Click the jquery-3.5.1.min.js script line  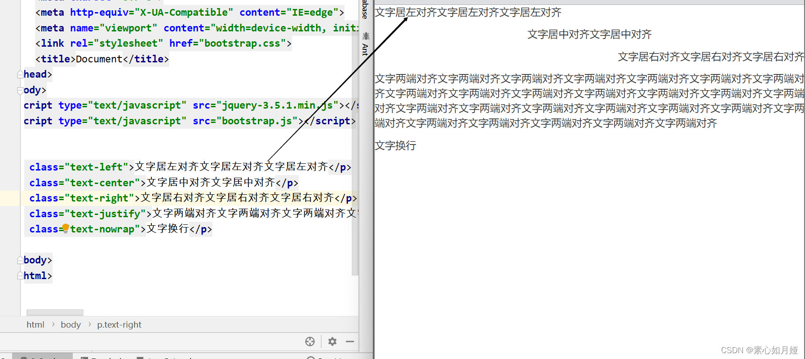pyautogui.click(x=191, y=105)
